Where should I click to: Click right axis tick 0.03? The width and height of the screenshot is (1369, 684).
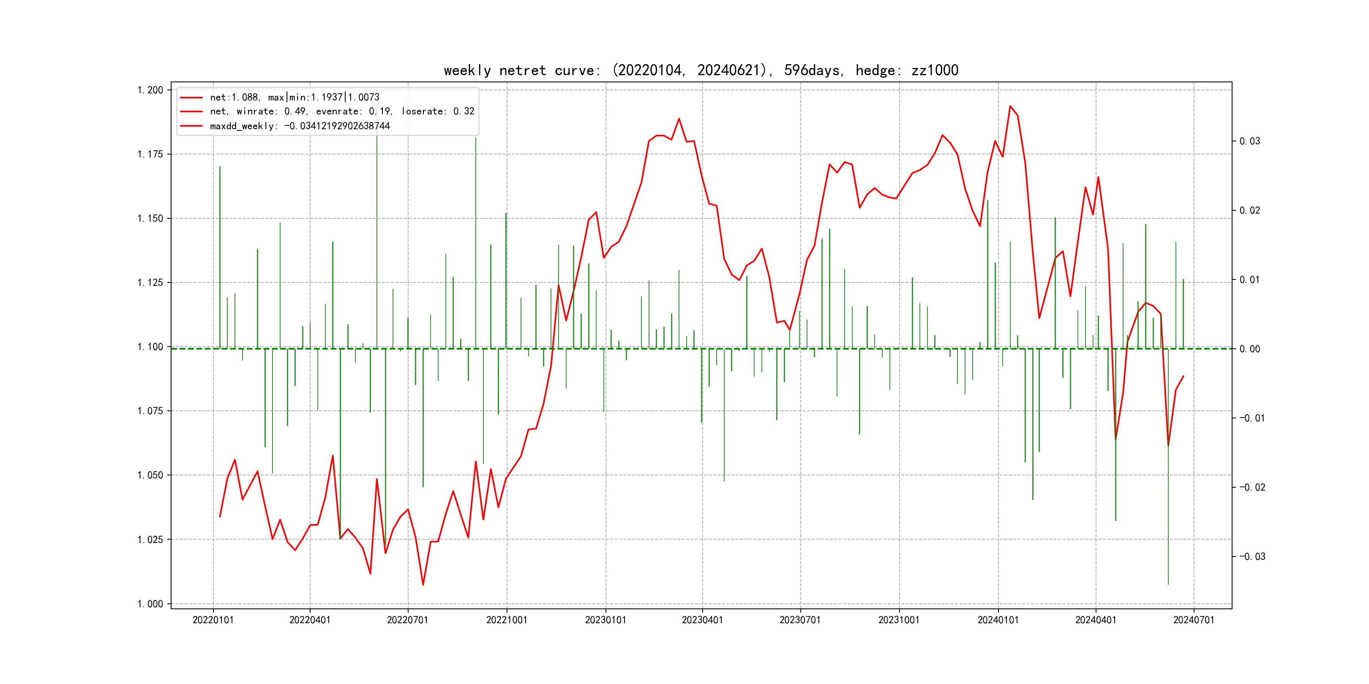[x=1249, y=141]
